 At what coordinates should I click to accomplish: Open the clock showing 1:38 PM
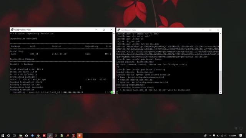pos(233,135)
